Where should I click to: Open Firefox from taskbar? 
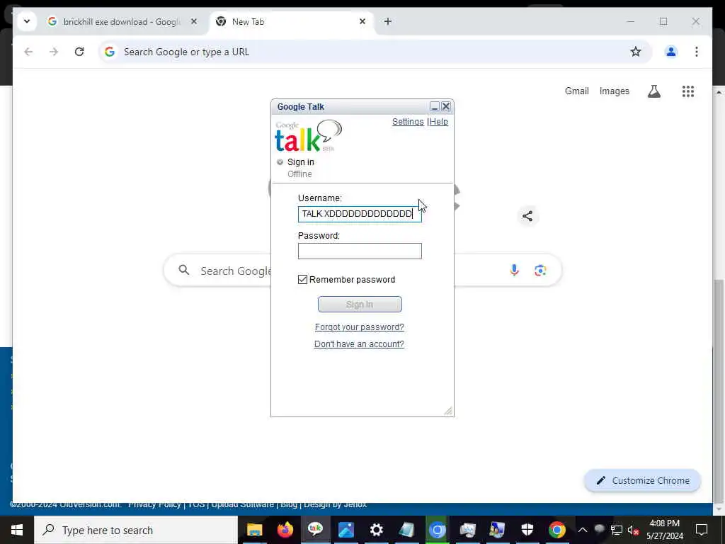pyautogui.click(x=285, y=530)
